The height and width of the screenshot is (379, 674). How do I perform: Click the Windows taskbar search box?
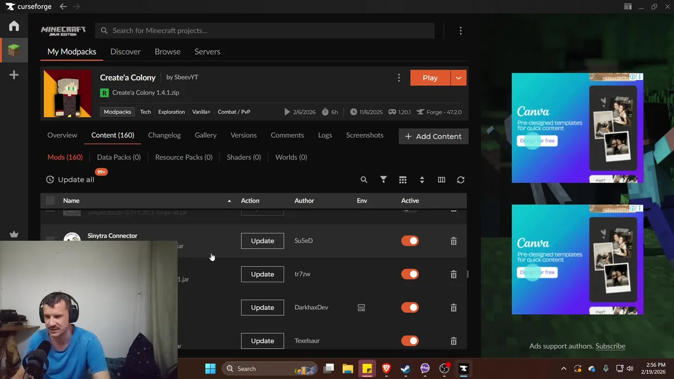(x=270, y=368)
